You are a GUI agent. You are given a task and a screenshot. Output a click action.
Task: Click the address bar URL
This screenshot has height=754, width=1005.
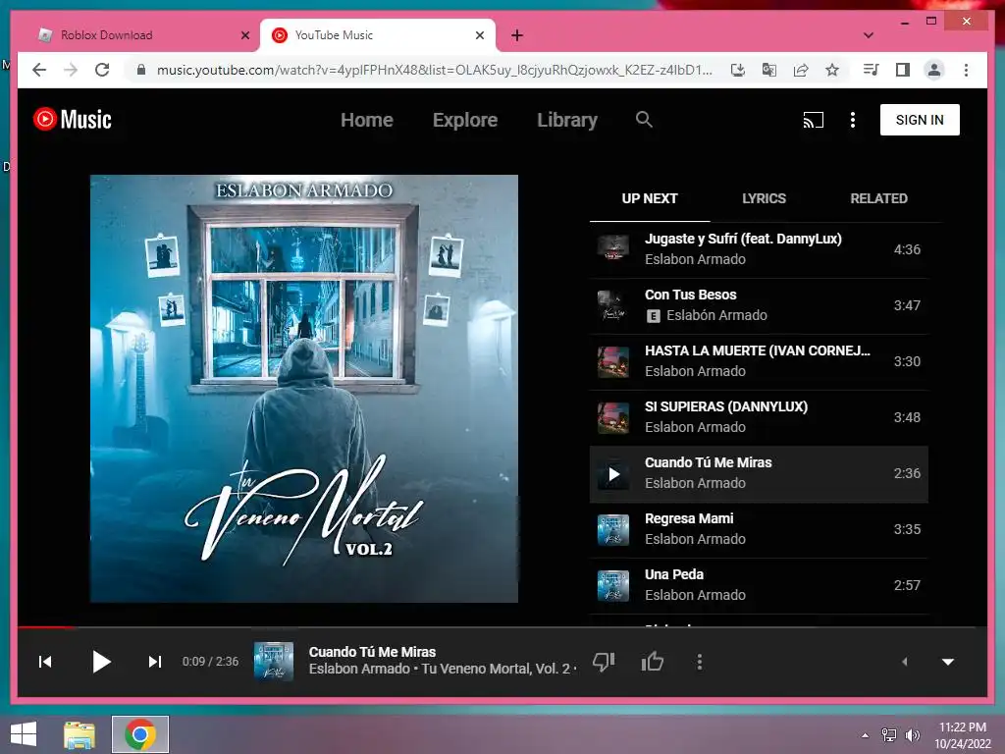click(435, 70)
